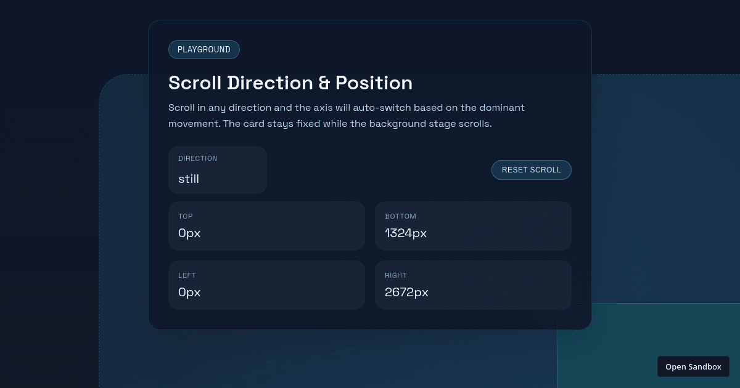Screen dimensions: 740x388
Task: Click the LEFT label text
Action: (187, 275)
